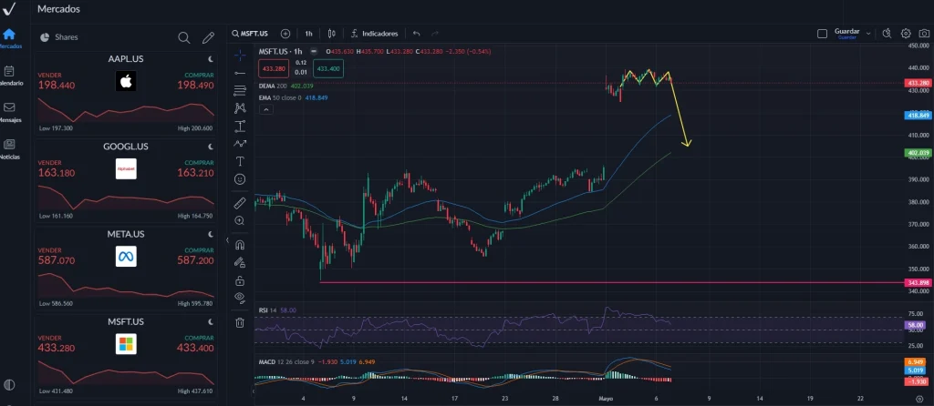Toggle lock all drawings padlock

click(240, 280)
